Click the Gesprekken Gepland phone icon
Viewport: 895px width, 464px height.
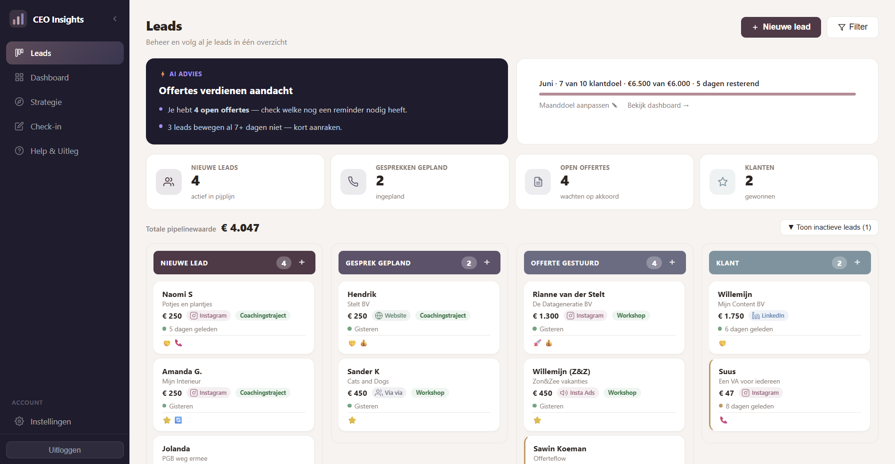click(353, 182)
